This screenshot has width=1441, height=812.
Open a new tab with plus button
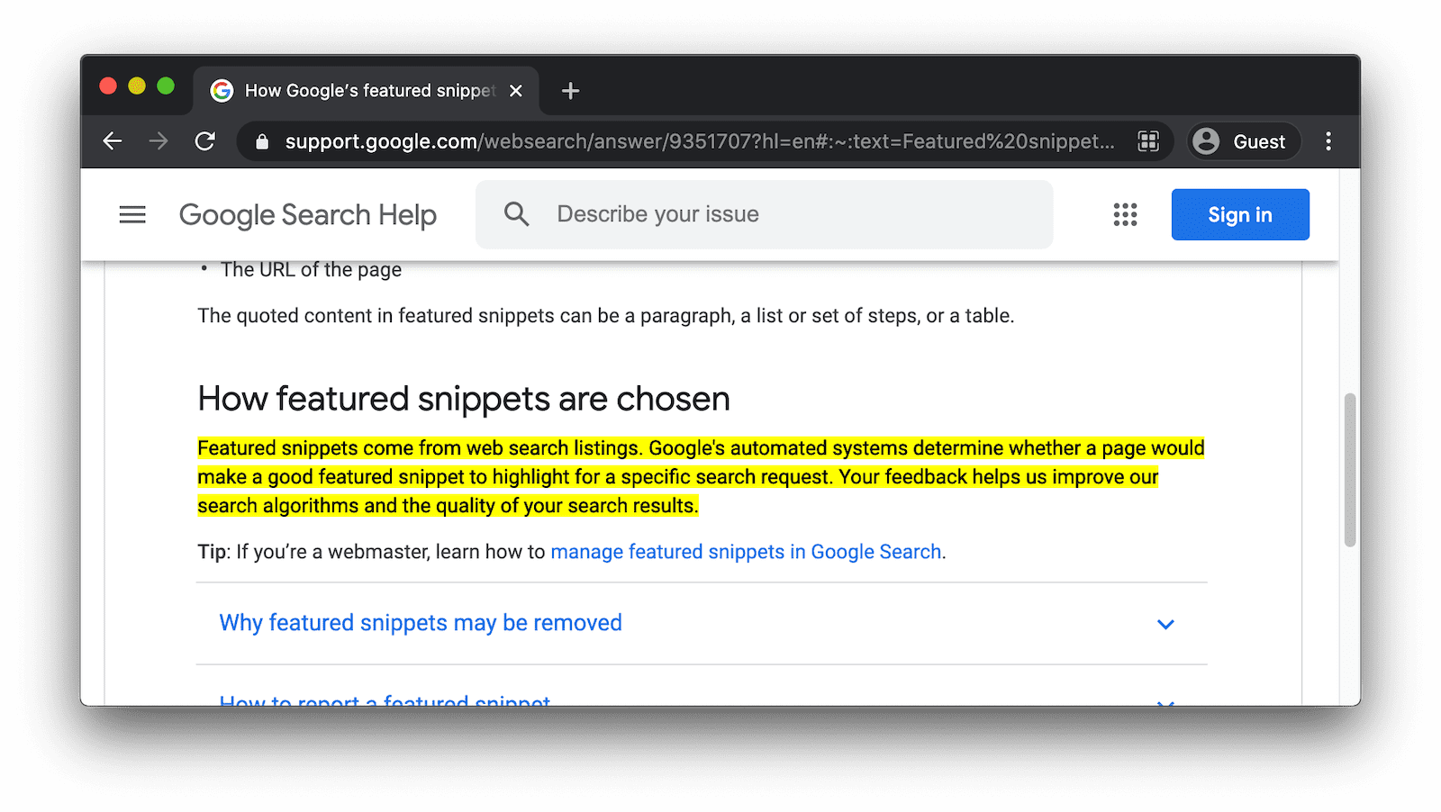pyautogui.click(x=570, y=91)
